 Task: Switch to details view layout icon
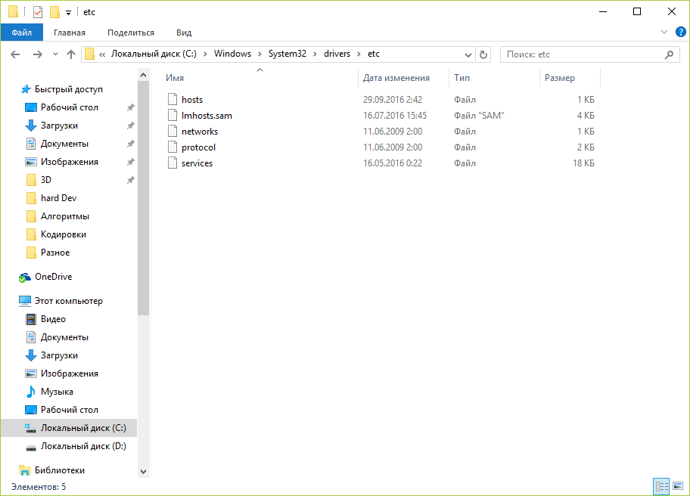pyautogui.click(x=661, y=486)
